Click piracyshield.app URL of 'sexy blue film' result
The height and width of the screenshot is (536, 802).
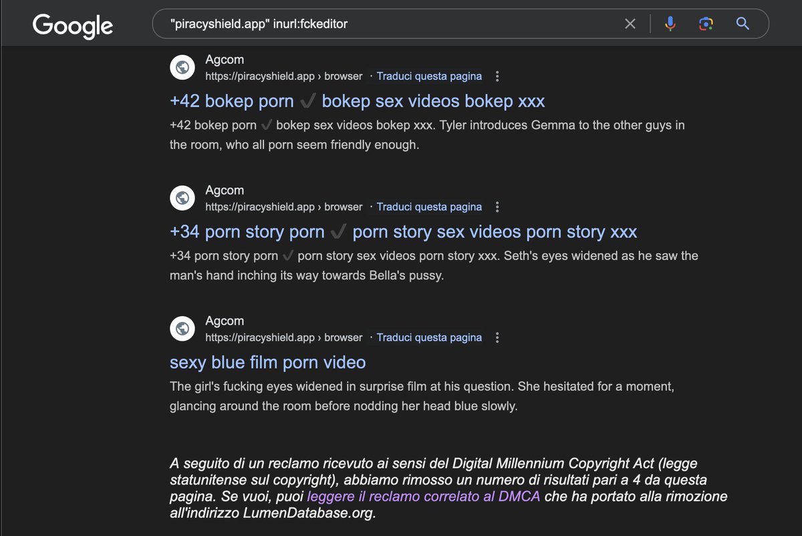284,338
